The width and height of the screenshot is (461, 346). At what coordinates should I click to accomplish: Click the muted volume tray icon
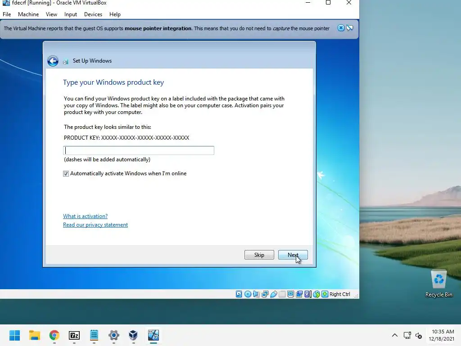pos(419,335)
